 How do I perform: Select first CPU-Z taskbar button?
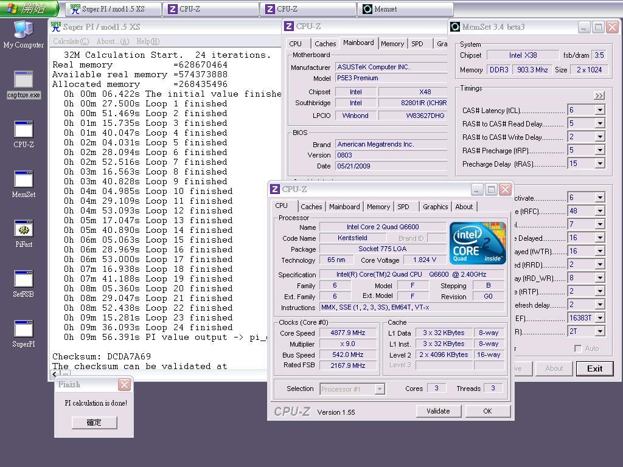[x=211, y=9]
